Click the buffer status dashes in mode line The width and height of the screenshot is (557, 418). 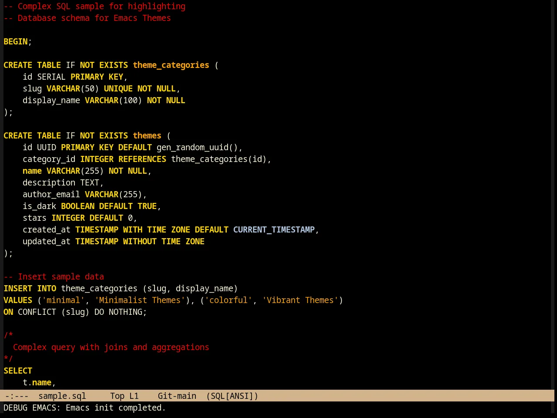tap(17, 396)
